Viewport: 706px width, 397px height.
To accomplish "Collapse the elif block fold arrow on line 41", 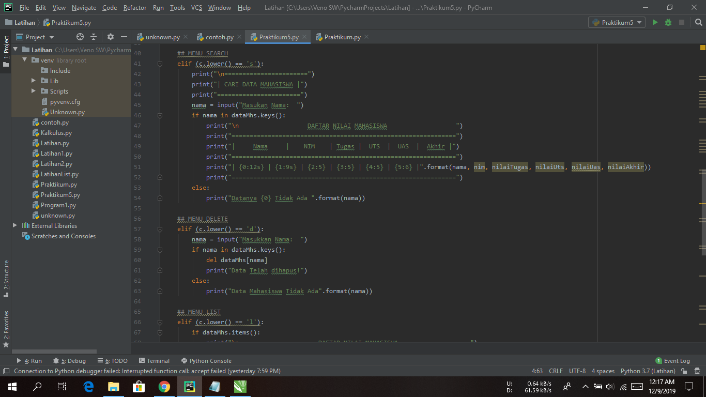I will 160,64.
